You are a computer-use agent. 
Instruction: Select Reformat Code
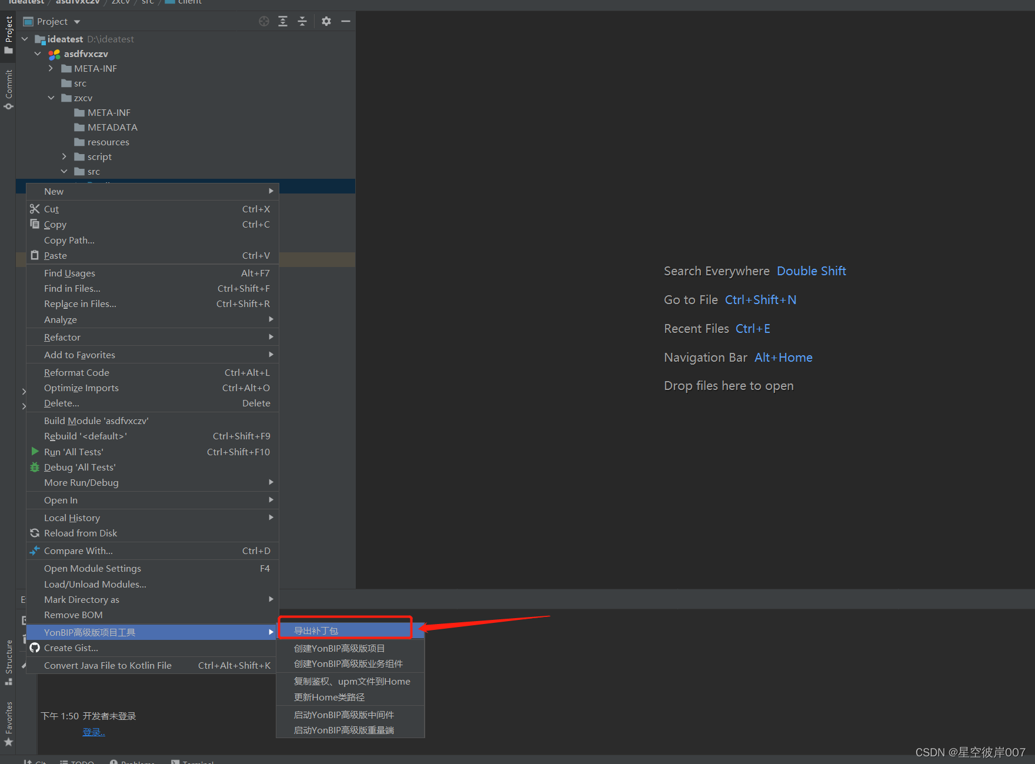click(152, 372)
